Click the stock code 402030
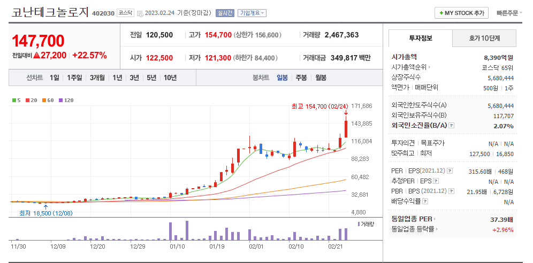533x263 pixels. (x=103, y=13)
